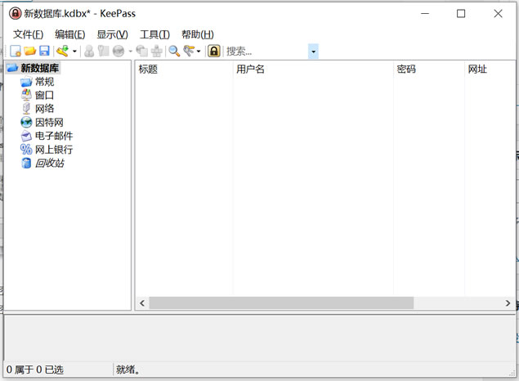Click the search input field
The width and height of the screenshot is (519, 381).
pos(266,52)
